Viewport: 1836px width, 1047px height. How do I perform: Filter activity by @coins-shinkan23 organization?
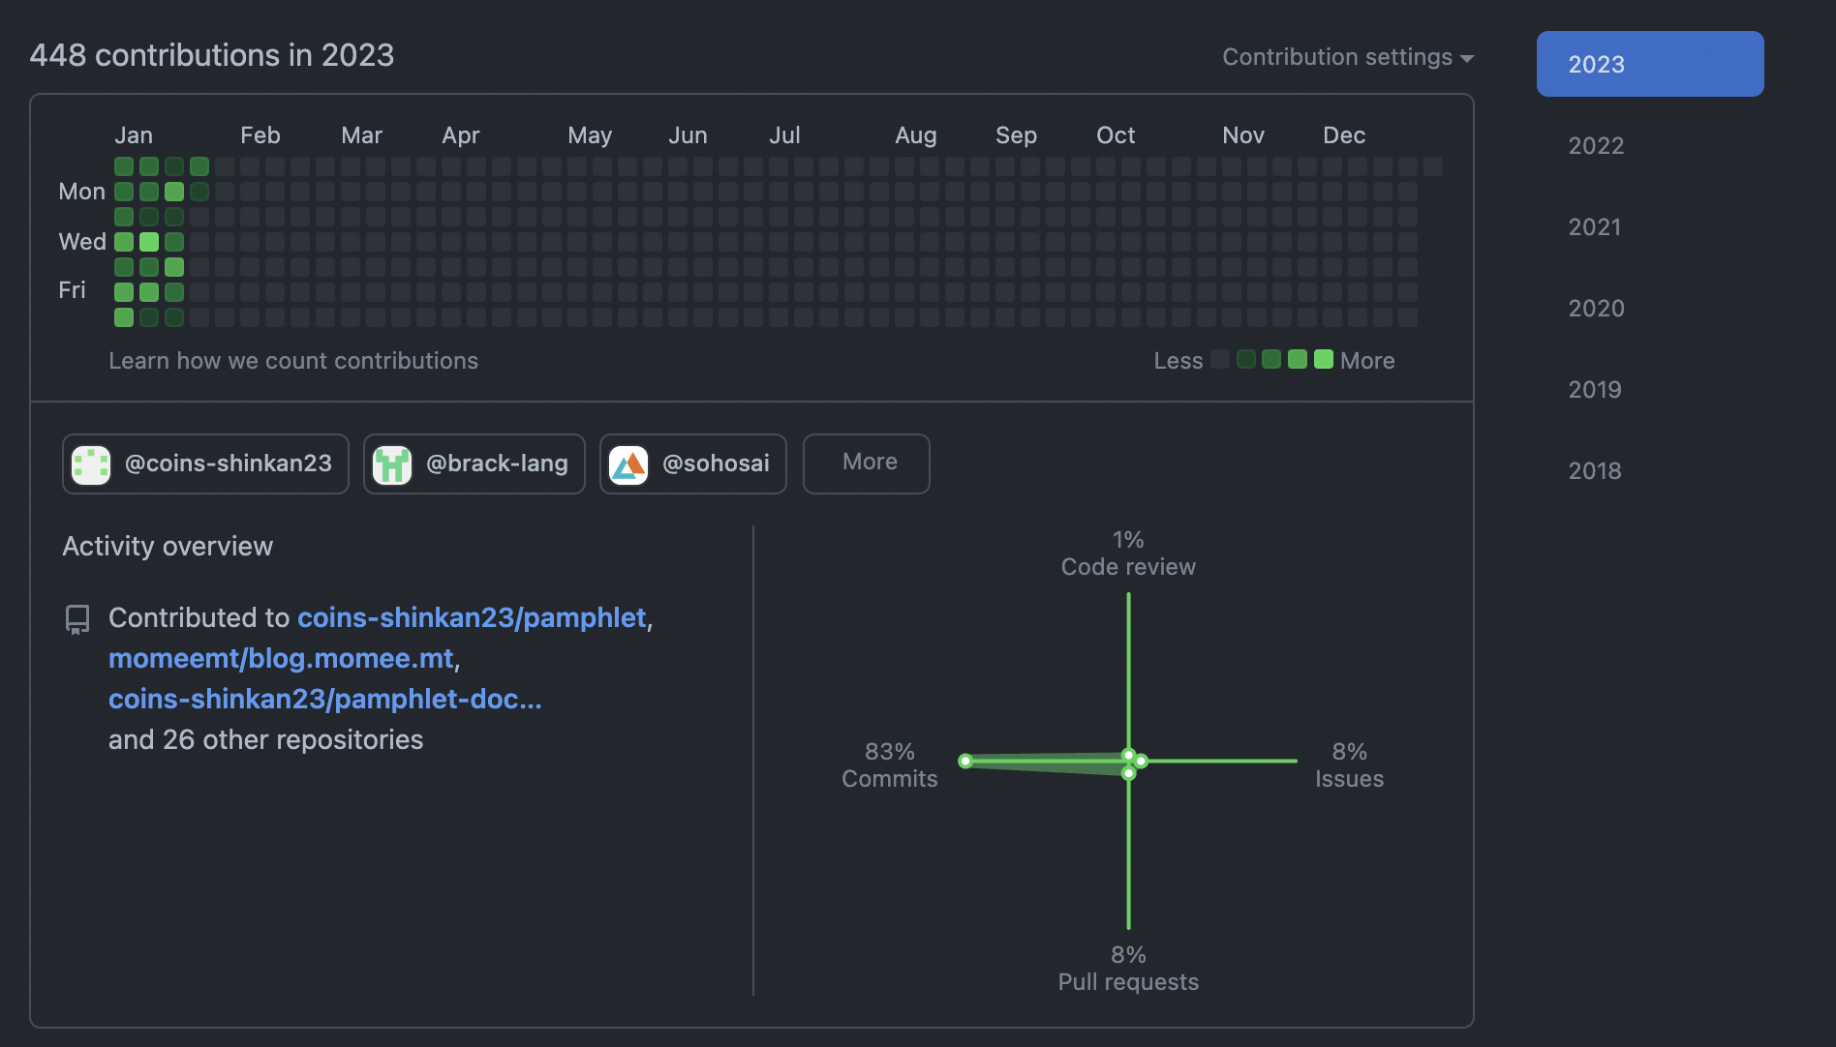205,464
